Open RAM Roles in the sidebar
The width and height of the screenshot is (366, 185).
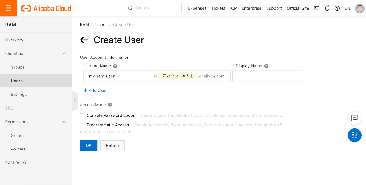click(x=16, y=163)
